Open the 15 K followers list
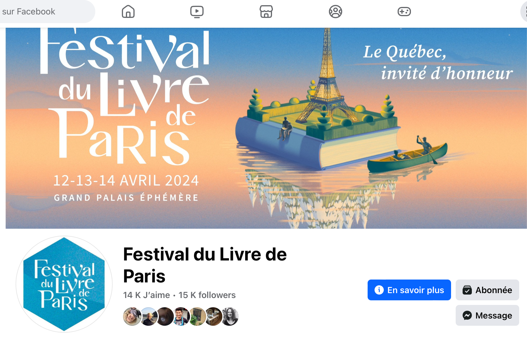Viewport: 527px width, 337px height. click(x=207, y=295)
